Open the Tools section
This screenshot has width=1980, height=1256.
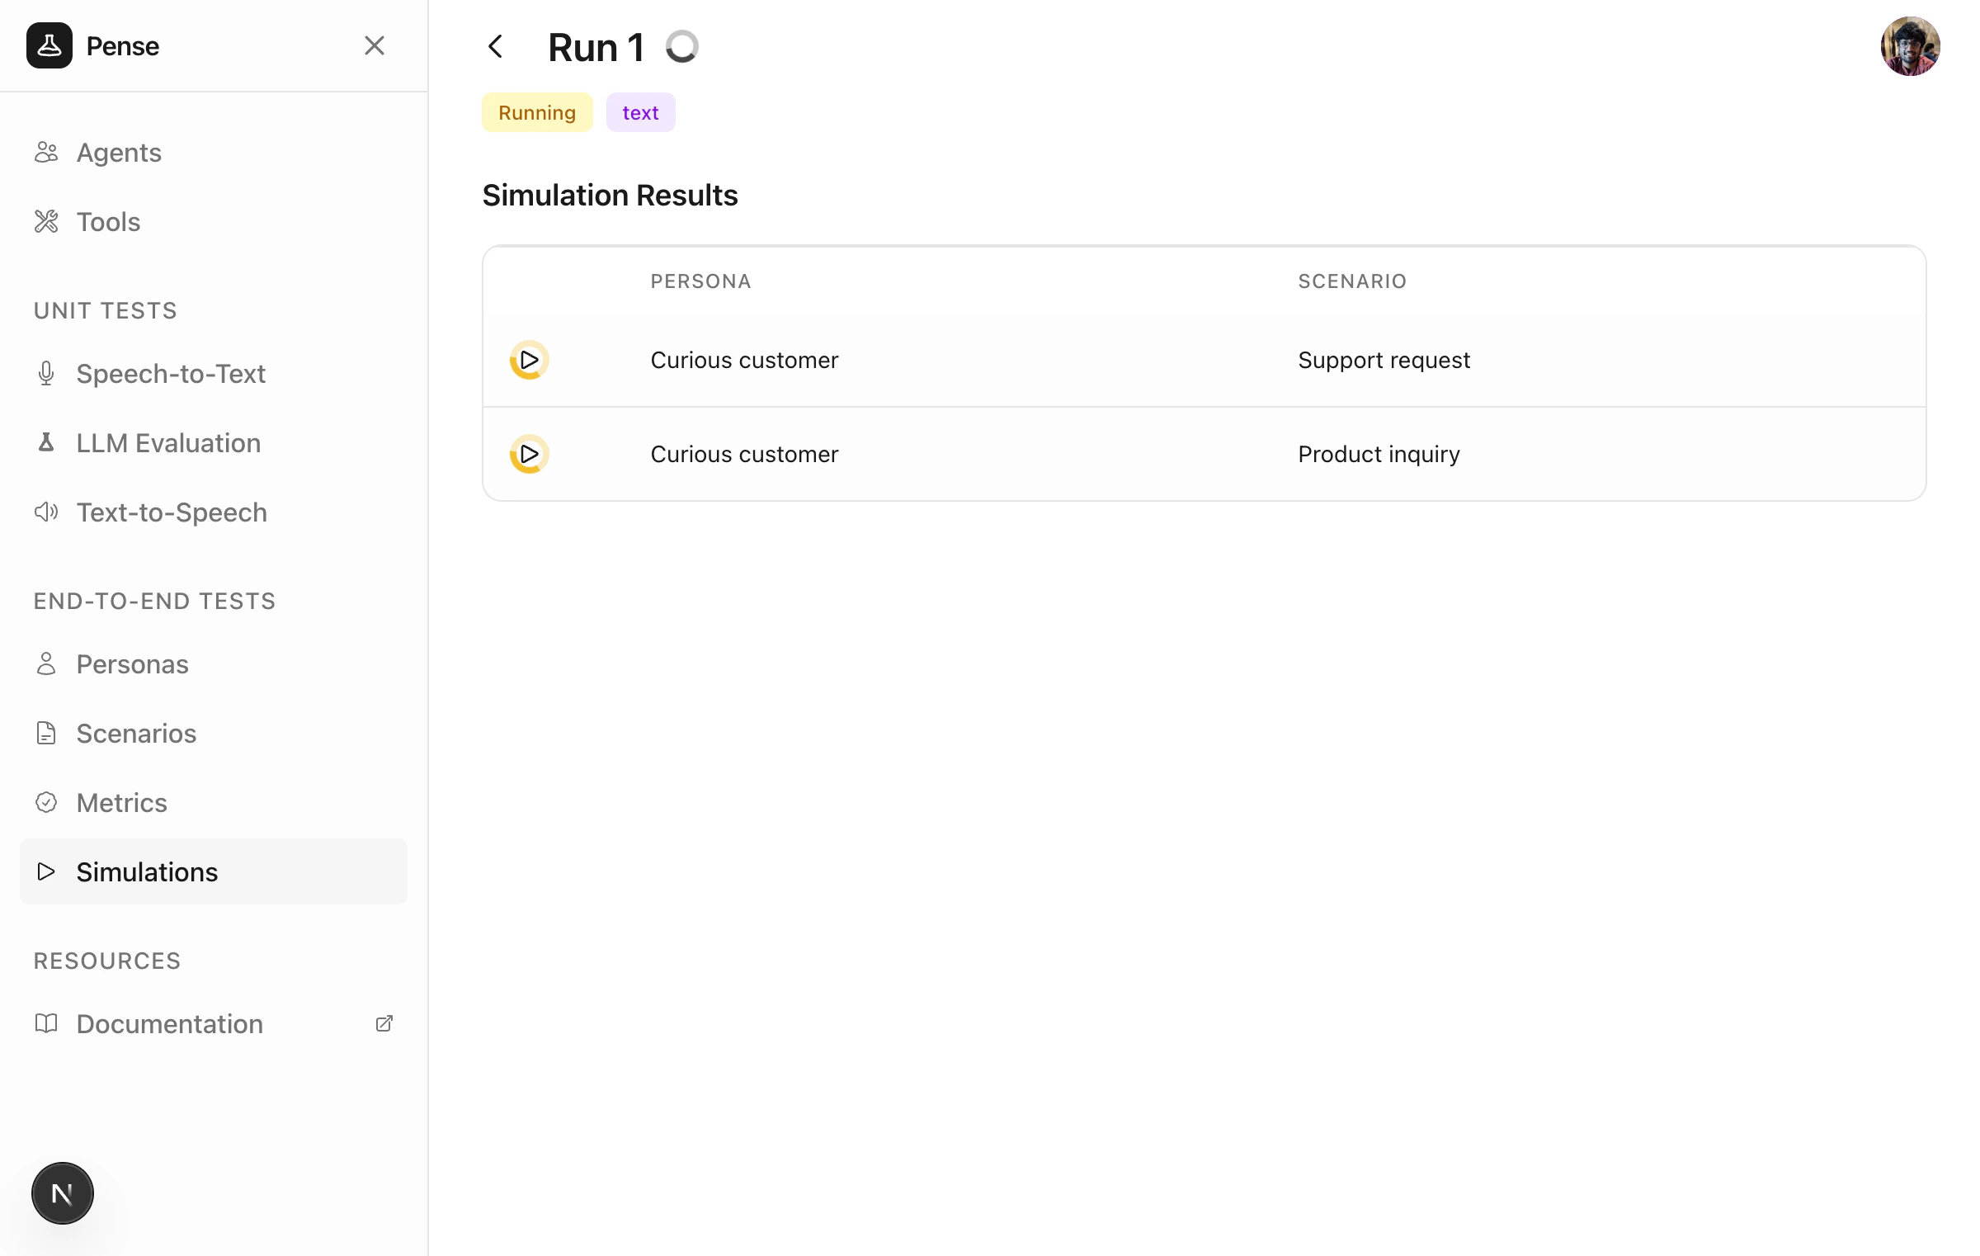coord(108,222)
